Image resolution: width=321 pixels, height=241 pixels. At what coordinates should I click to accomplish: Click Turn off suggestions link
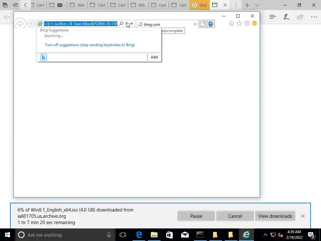[x=90, y=45]
